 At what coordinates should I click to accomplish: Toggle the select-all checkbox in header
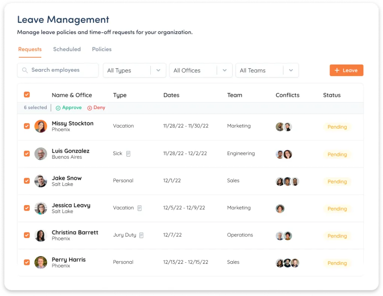[27, 95]
